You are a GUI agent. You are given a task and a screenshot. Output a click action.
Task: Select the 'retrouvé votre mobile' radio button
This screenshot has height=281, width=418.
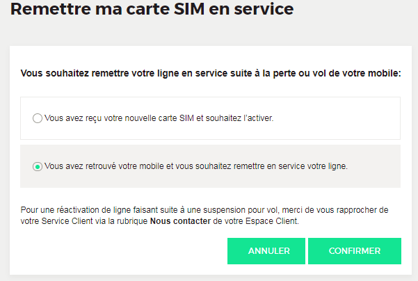click(x=37, y=167)
